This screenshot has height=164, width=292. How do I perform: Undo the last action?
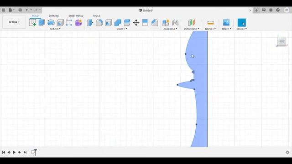click(27, 10)
